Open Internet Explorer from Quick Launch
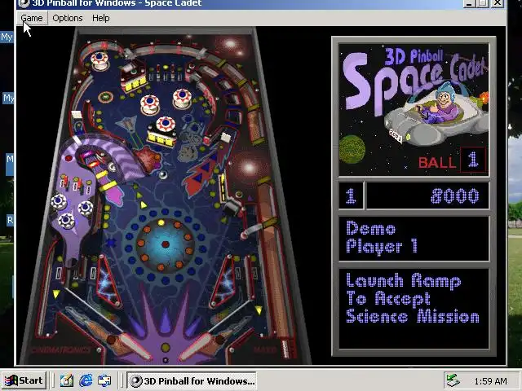 (x=86, y=380)
